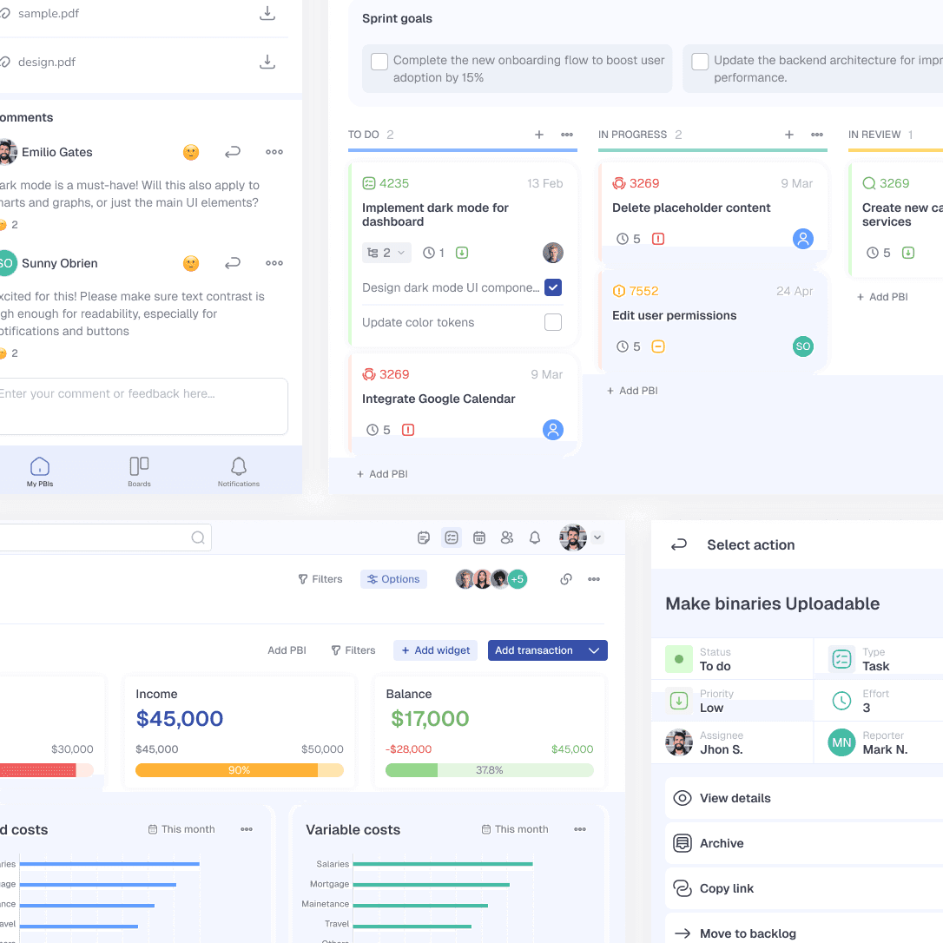
Task: Focus the comment or feedback text box
Action: 142,406
